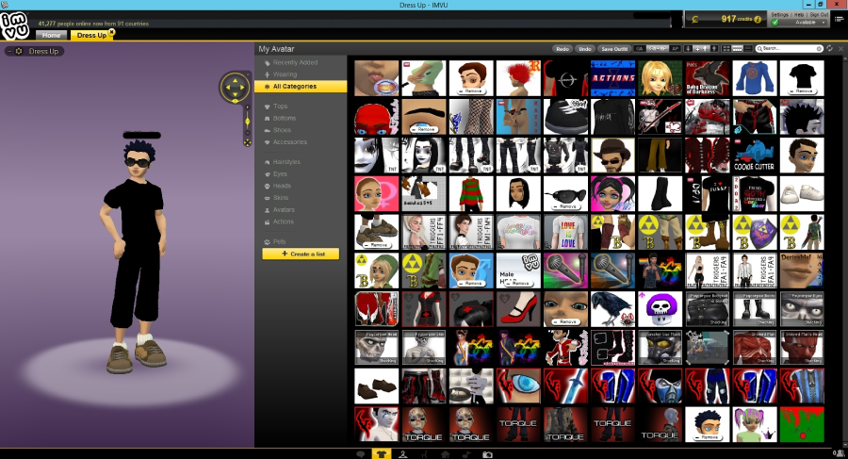848x459 pixels.
Task: Open the Available status dropdown
Action: [800, 23]
